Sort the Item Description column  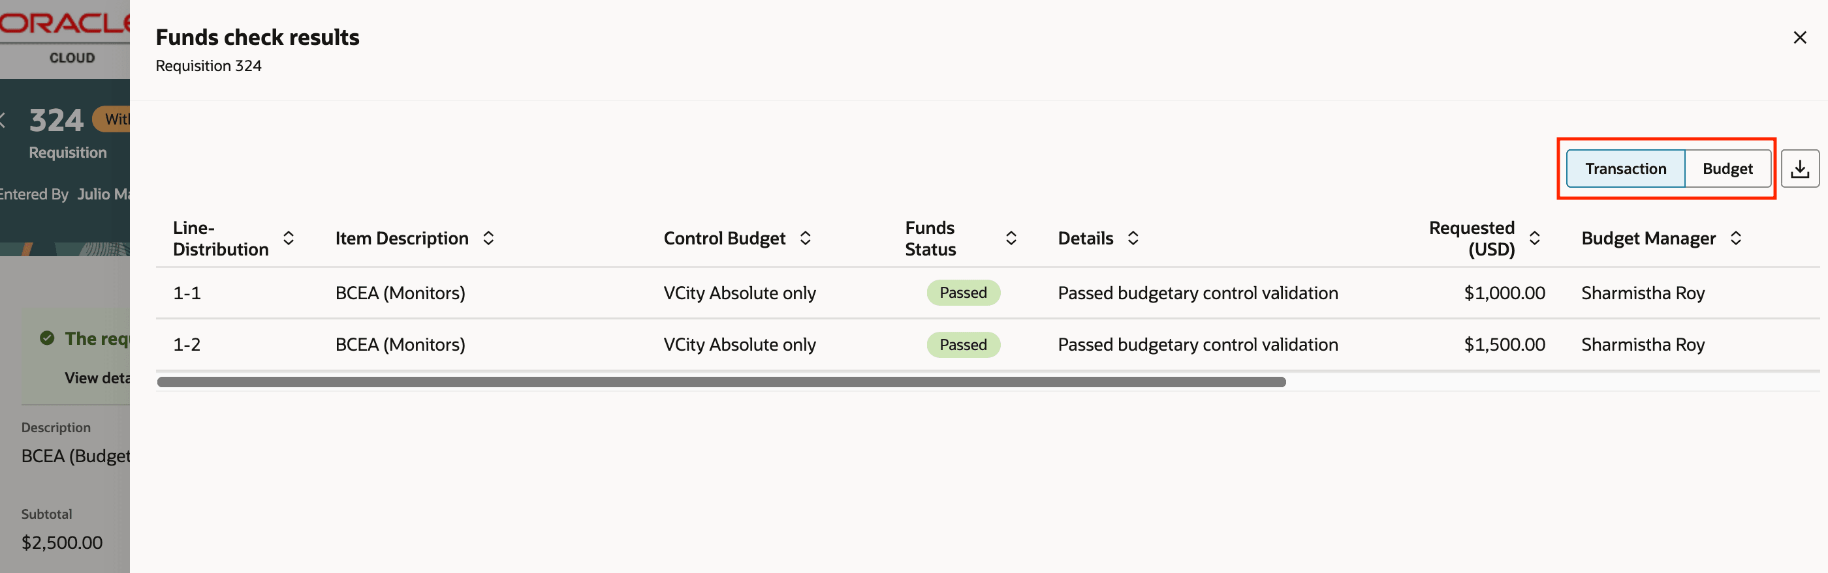(x=489, y=238)
